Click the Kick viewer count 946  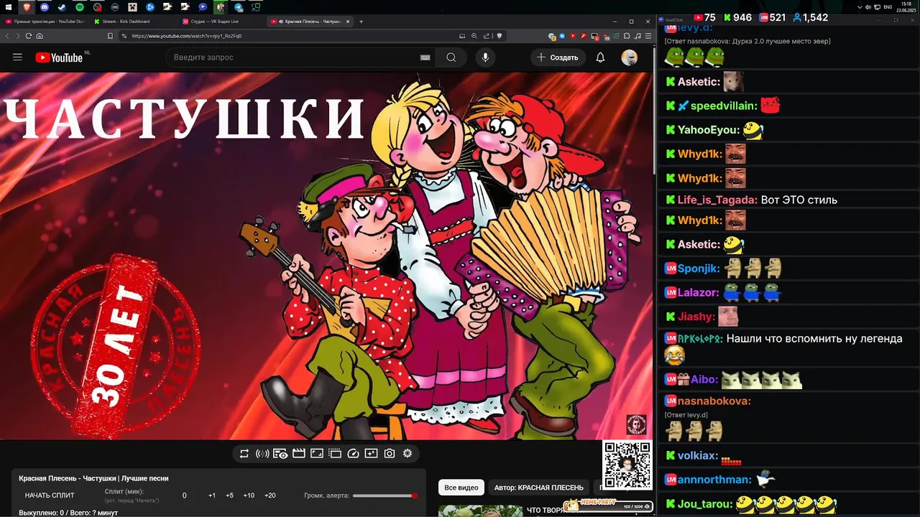pyautogui.click(x=737, y=17)
